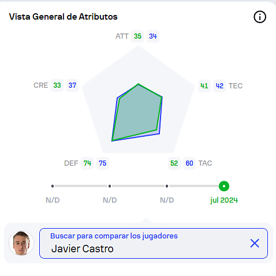Focus the player comparison search field

(x=154, y=243)
